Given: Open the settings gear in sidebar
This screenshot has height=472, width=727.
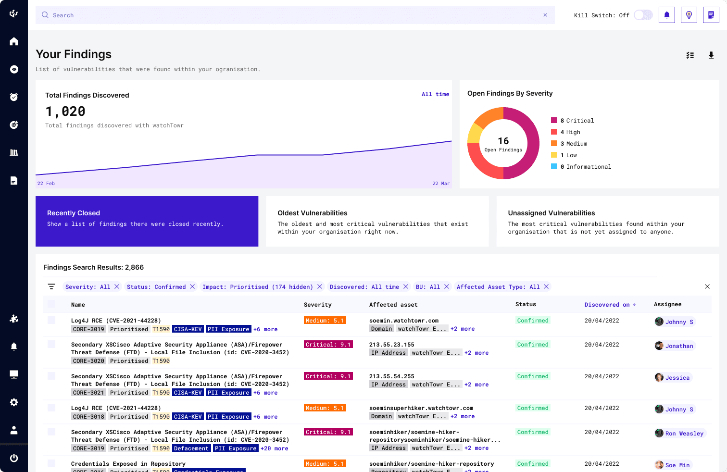Looking at the screenshot, I should (x=14, y=402).
